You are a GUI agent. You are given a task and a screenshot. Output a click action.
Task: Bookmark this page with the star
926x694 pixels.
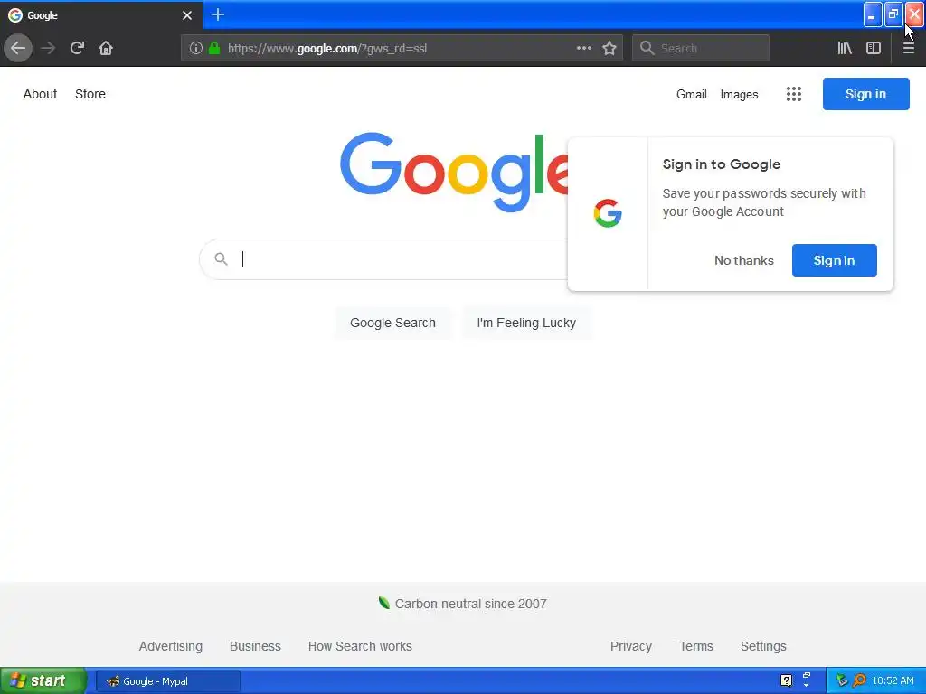pos(609,49)
